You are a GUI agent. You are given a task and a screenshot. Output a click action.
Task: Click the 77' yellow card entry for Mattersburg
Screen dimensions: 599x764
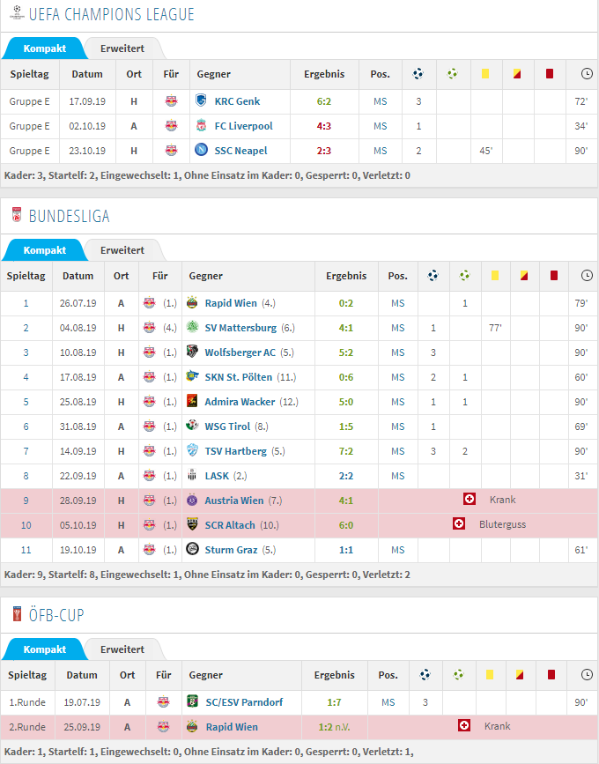pyautogui.click(x=495, y=328)
